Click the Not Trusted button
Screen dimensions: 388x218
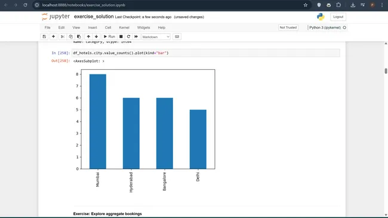288,27
